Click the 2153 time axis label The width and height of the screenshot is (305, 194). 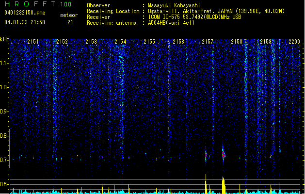point(91,41)
